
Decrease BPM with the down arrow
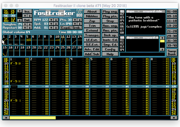[x=56, y=20]
